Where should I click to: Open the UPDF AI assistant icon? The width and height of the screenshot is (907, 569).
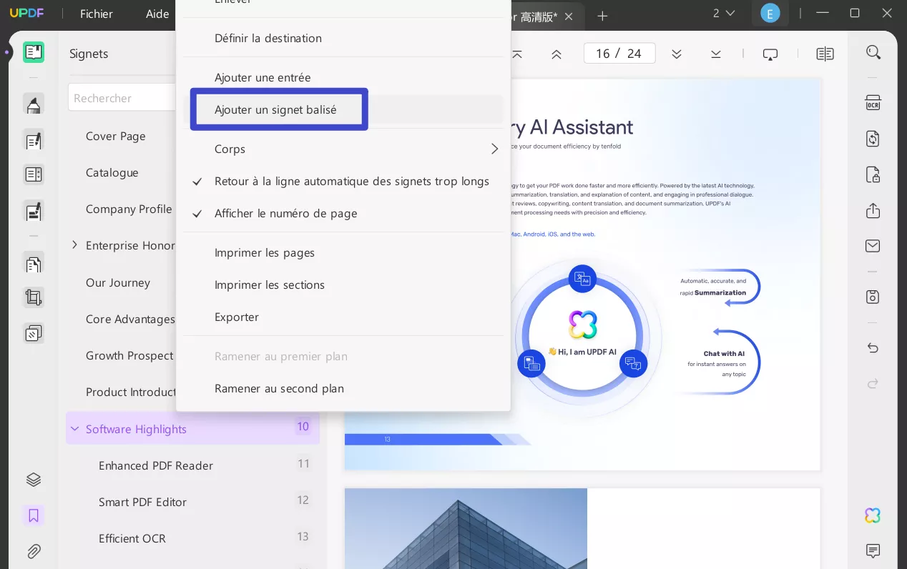pyautogui.click(x=873, y=515)
